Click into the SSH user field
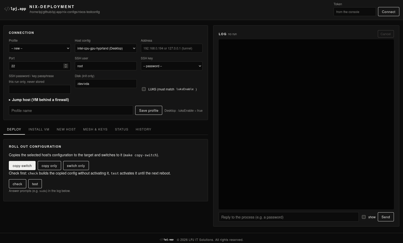Image resolution: width=403 pixels, height=243 pixels. [106, 66]
